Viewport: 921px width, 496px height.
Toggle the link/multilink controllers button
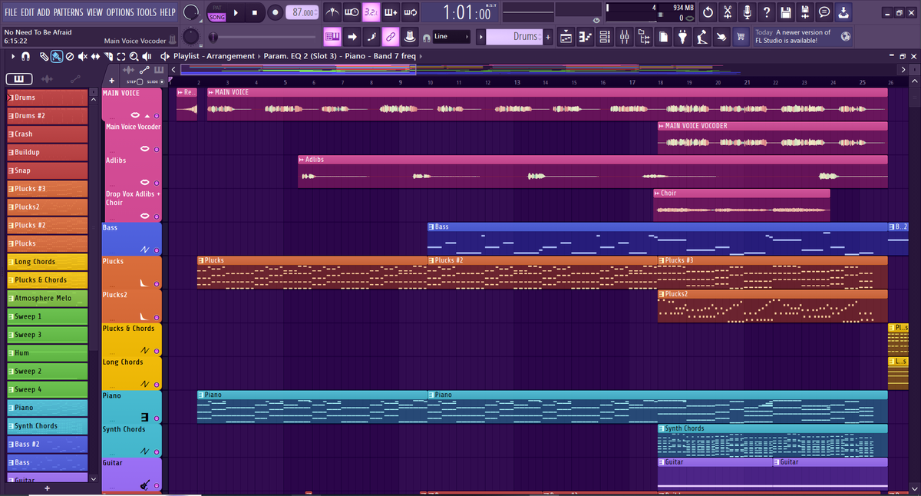coord(391,37)
